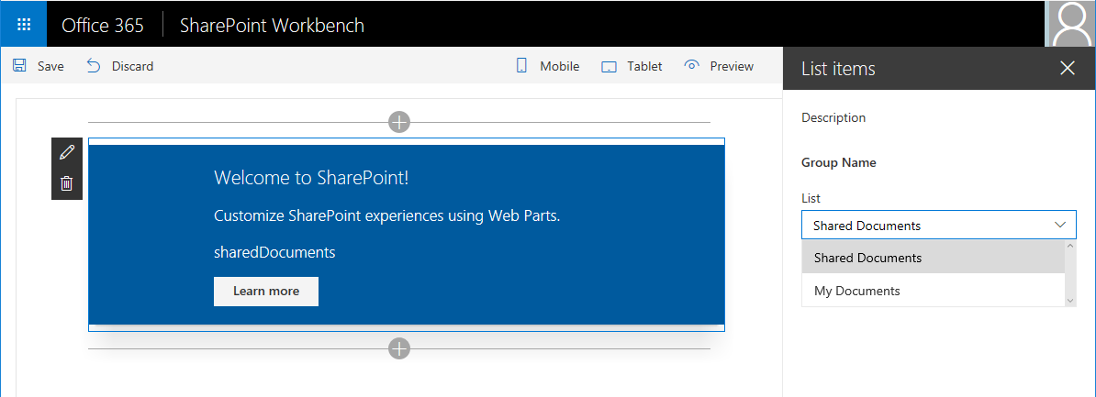
Task: Close the List items property pane
Action: (x=1067, y=68)
